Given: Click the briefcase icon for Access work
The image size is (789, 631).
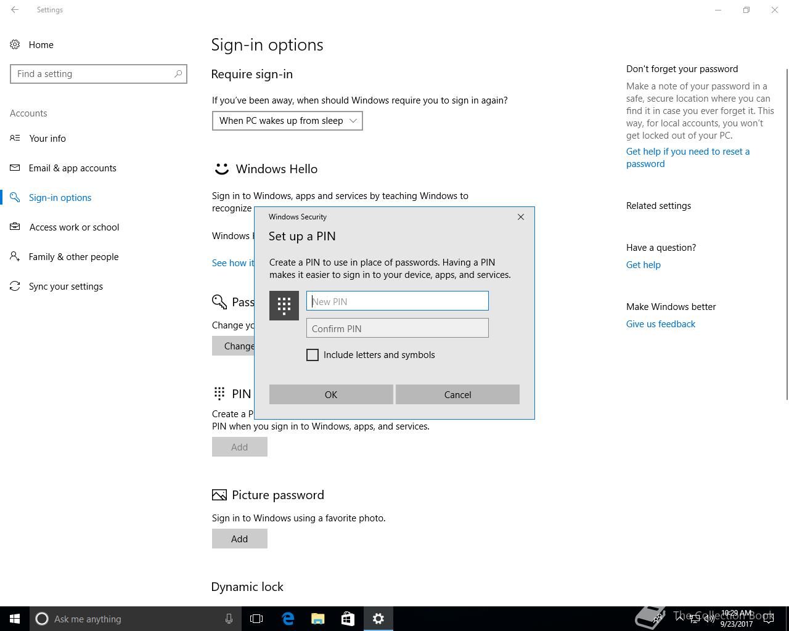Looking at the screenshot, I should (x=15, y=227).
